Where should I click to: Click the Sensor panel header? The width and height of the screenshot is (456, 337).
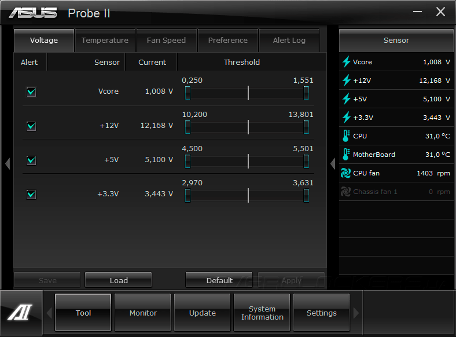pyautogui.click(x=396, y=41)
